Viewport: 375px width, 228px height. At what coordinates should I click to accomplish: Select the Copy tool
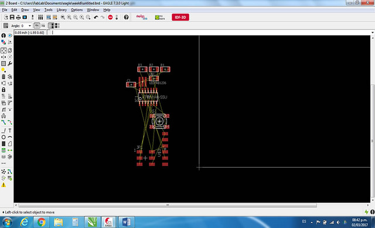tap(10, 50)
